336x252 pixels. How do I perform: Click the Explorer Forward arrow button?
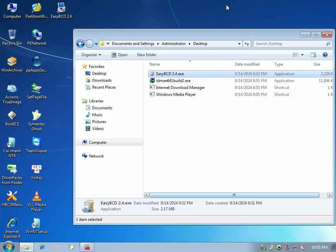[90, 44]
